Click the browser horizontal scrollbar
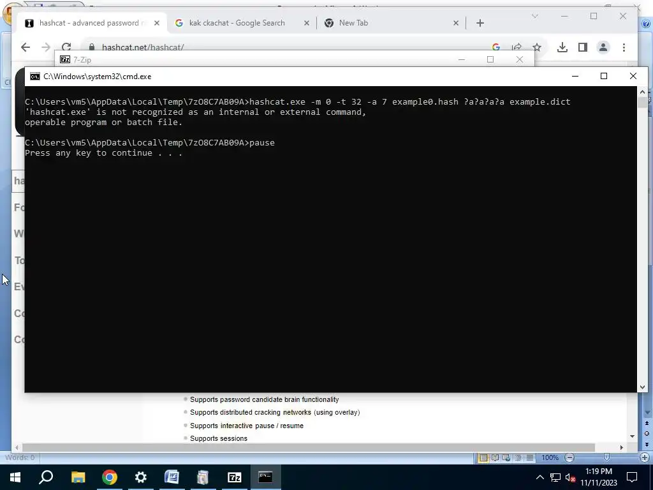The height and width of the screenshot is (490, 653). pos(308,447)
